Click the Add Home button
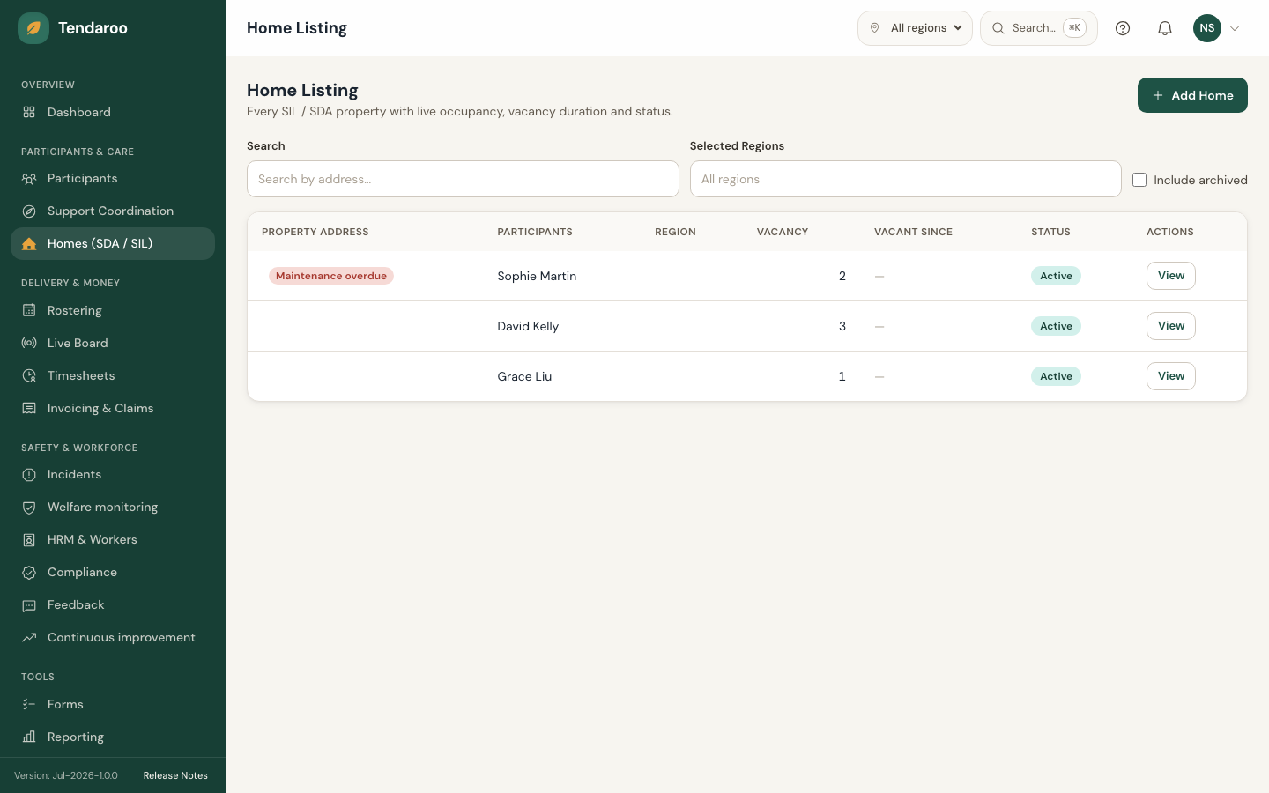The image size is (1269, 793). pyautogui.click(x=1192, y=95)
